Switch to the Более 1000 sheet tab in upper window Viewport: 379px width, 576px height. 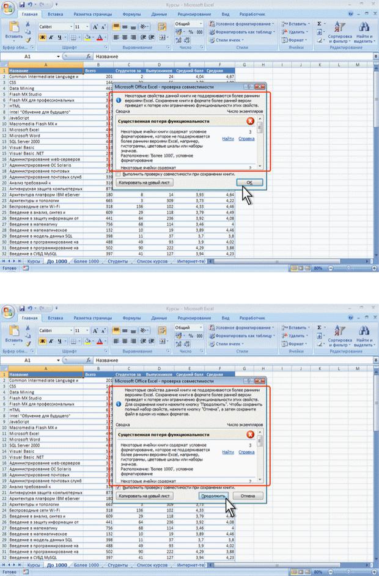pos(86,261)
